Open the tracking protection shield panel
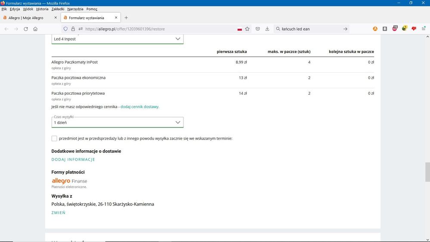The height and width of the screenshot is (242, 430). click(65, 29)
